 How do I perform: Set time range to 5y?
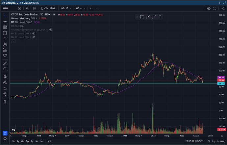tap(13, 141)
